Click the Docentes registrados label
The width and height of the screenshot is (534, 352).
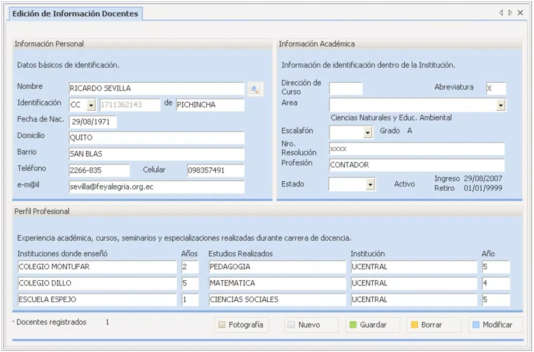pos(51,323)
